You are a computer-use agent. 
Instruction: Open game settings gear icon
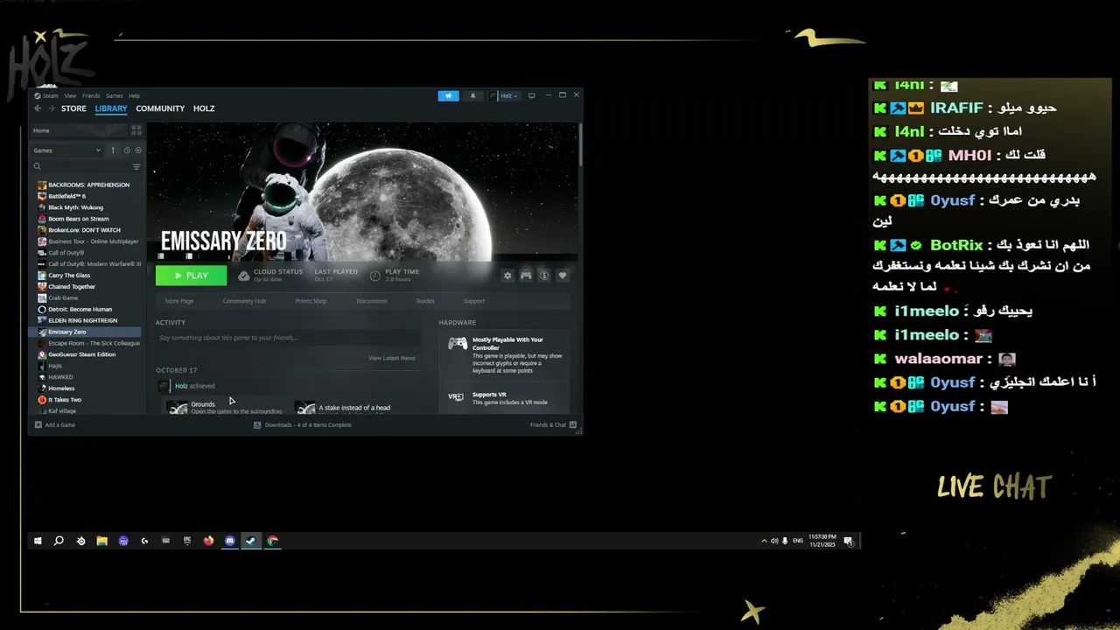tap(507, 276)
